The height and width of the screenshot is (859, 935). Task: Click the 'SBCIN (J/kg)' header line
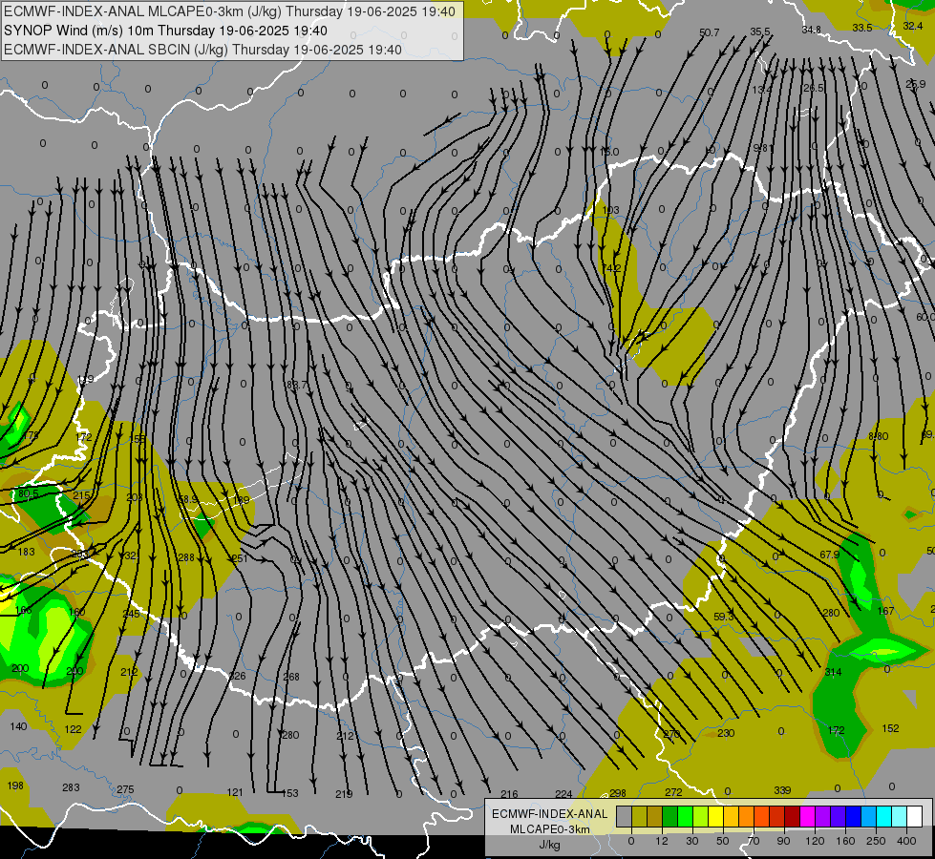click(x=202, y=50)
